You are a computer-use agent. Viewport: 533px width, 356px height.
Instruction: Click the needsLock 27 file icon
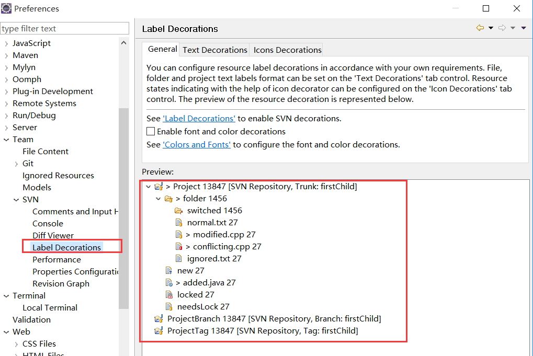click(x=169, y=307)
